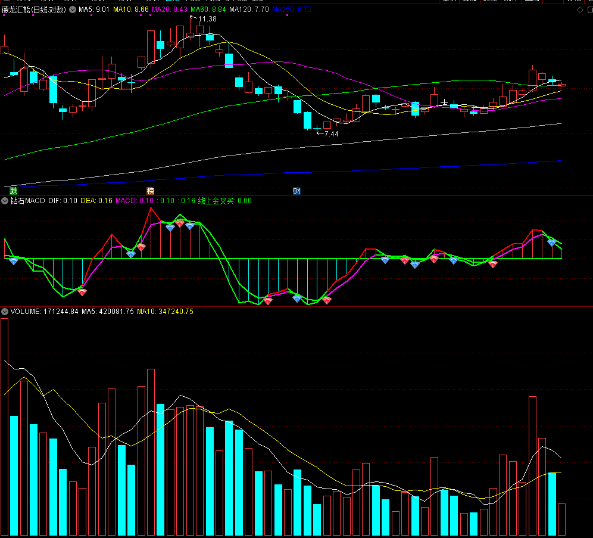Click the diamond outline icon at chart top-right
This screenshot has height=538, width=593.
580,10
